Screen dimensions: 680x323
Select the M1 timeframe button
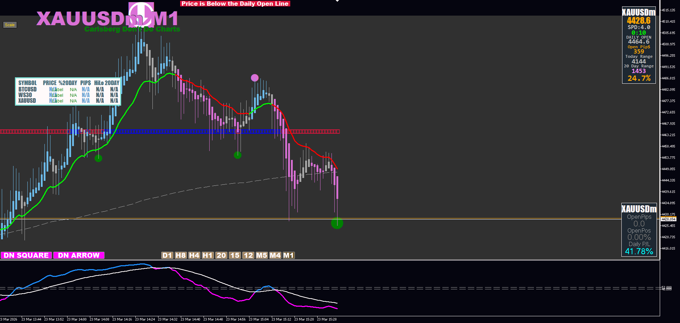click(x=289, y=255)
